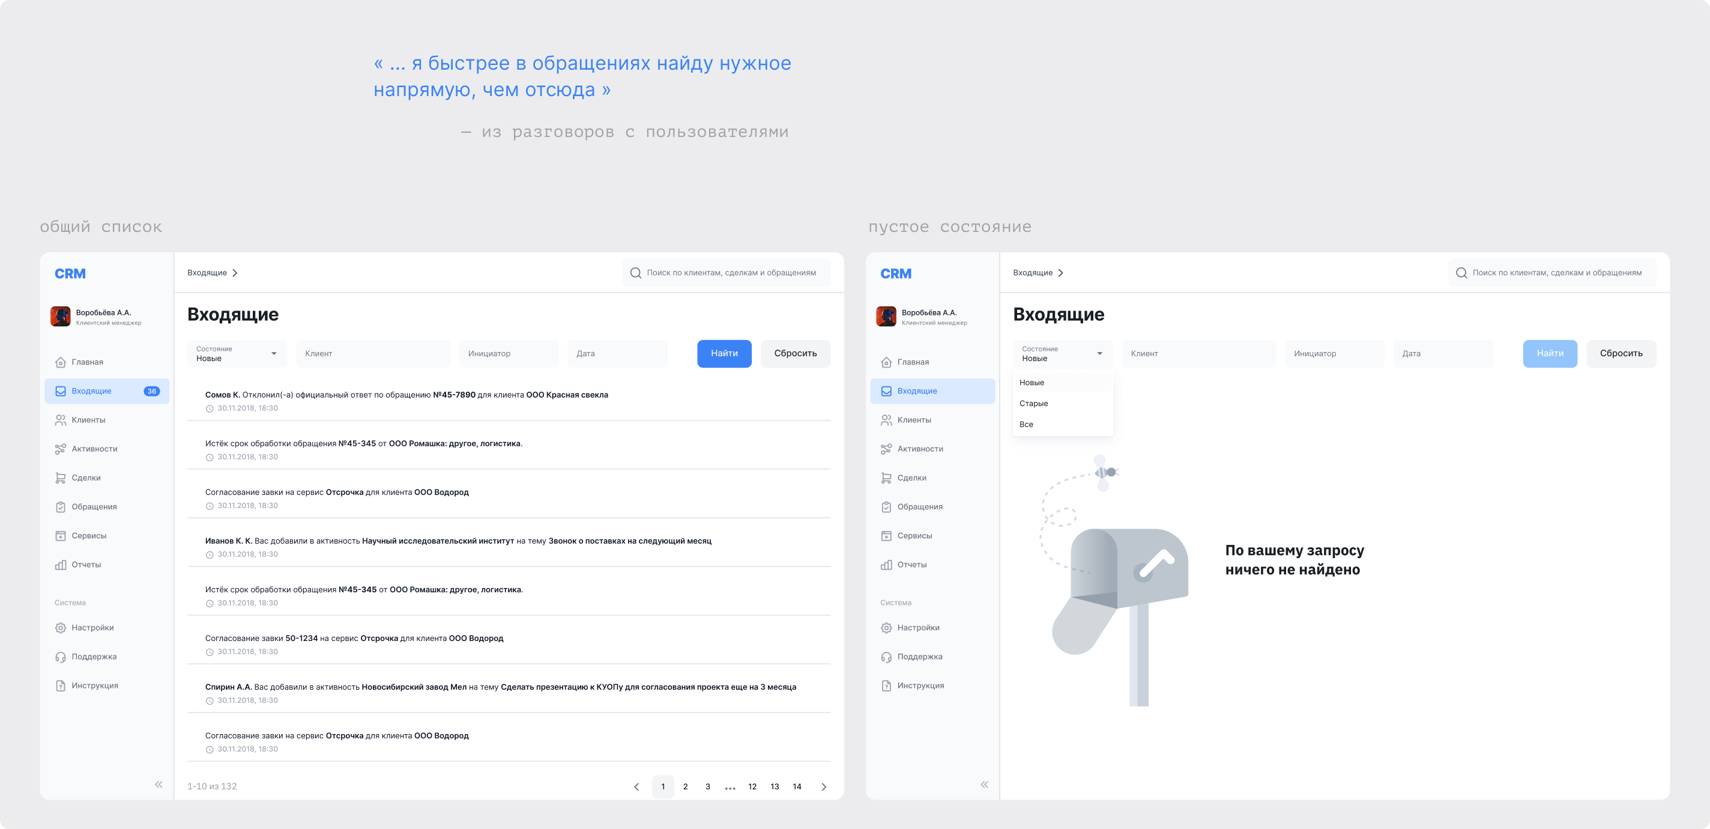Click Поддержка headset icon in left sidebar

coord(61,657)
